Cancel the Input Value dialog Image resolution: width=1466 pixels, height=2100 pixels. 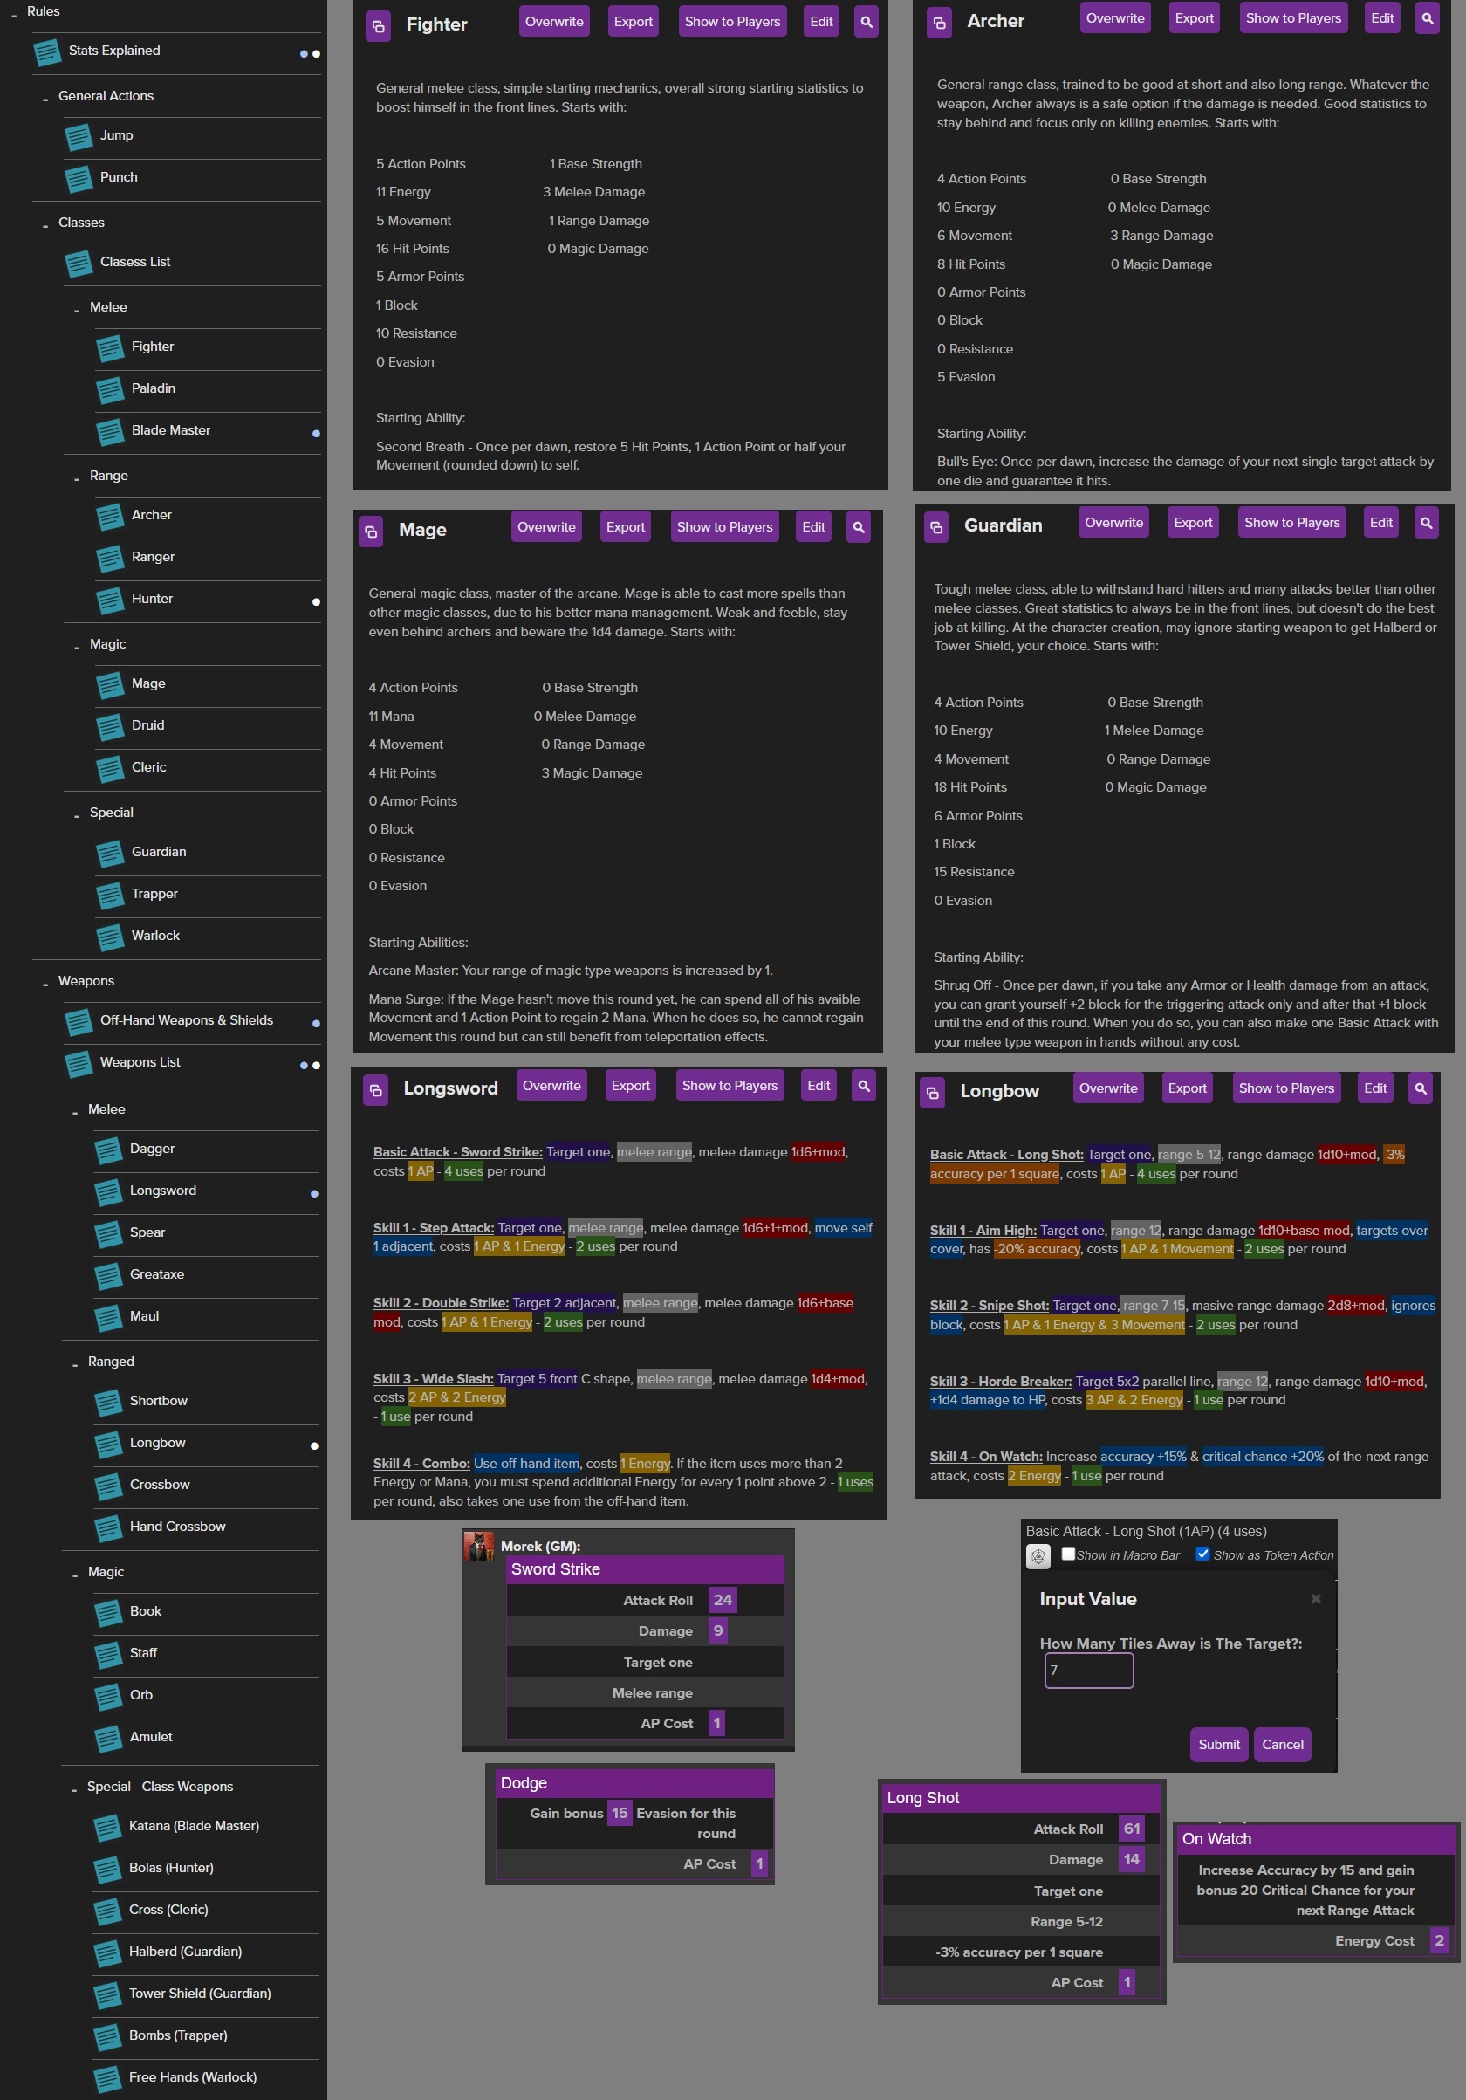pos(1282,1744)
